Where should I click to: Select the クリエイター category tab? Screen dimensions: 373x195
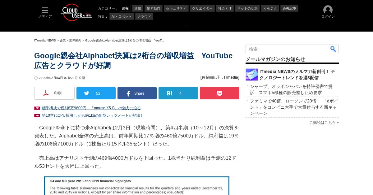coord(202,8)
